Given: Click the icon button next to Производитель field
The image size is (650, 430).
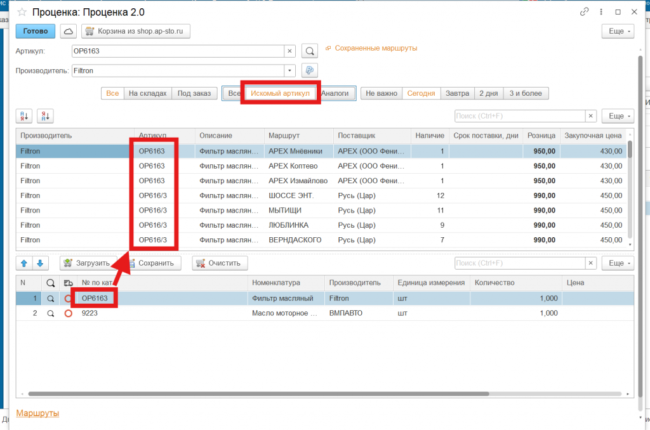Looking at the screenshot, I should tap(308, 70).
